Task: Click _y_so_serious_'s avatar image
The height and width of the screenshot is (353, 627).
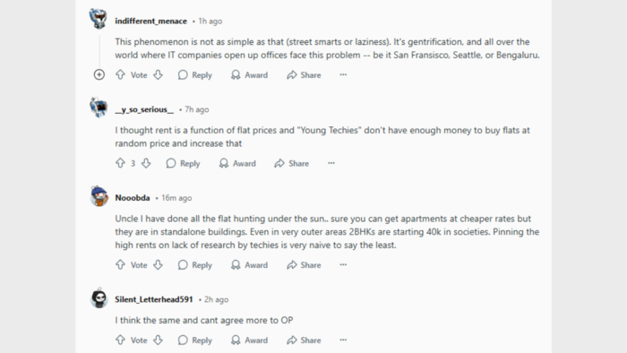Action: point(99,108)
